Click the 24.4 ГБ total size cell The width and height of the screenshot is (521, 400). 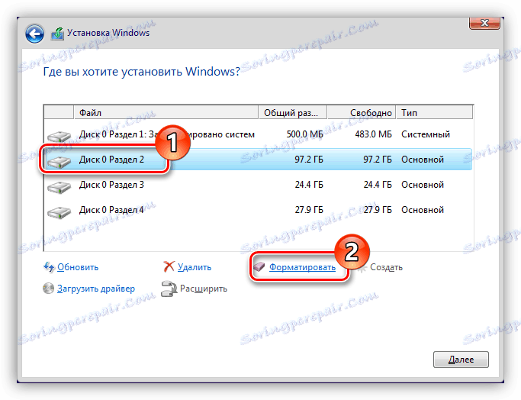(x=309, y=185)
